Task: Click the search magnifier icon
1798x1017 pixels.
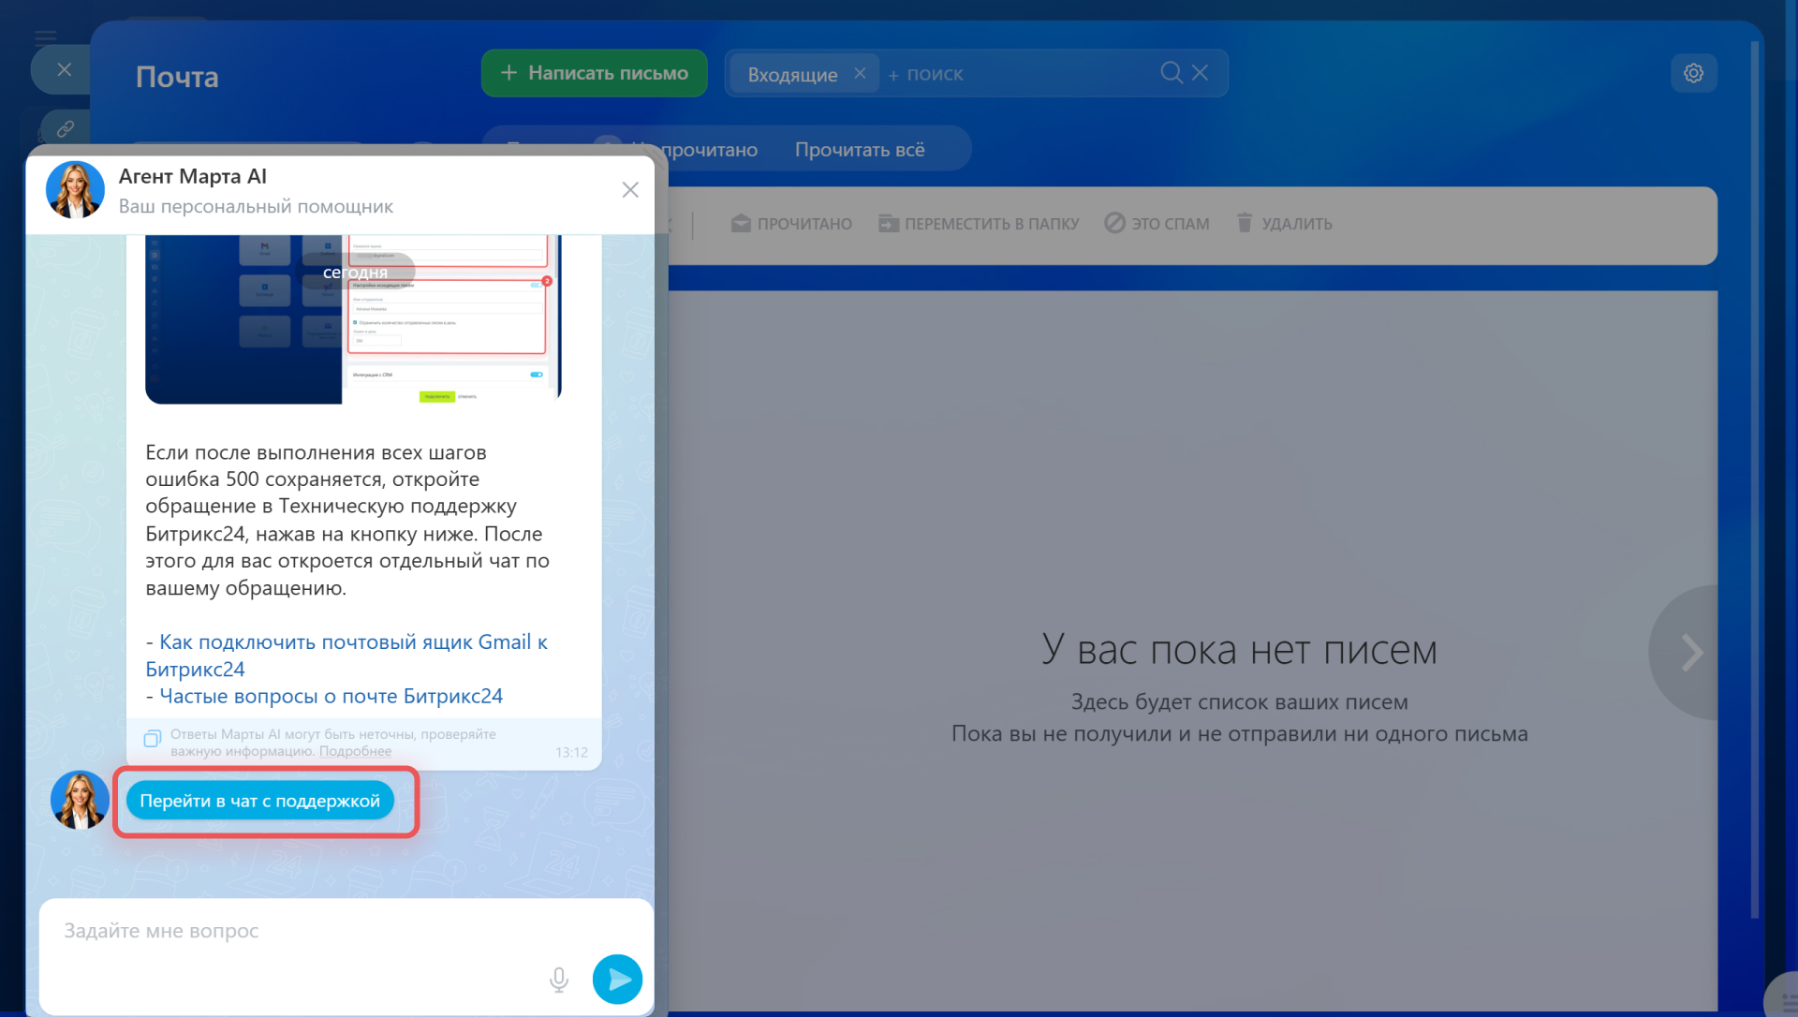Action: (1171, 73)
